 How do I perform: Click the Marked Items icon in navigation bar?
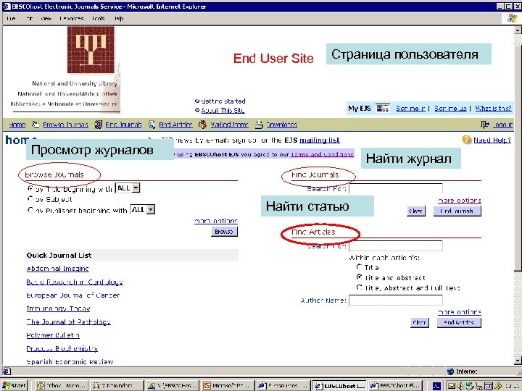tap(202, 125)
